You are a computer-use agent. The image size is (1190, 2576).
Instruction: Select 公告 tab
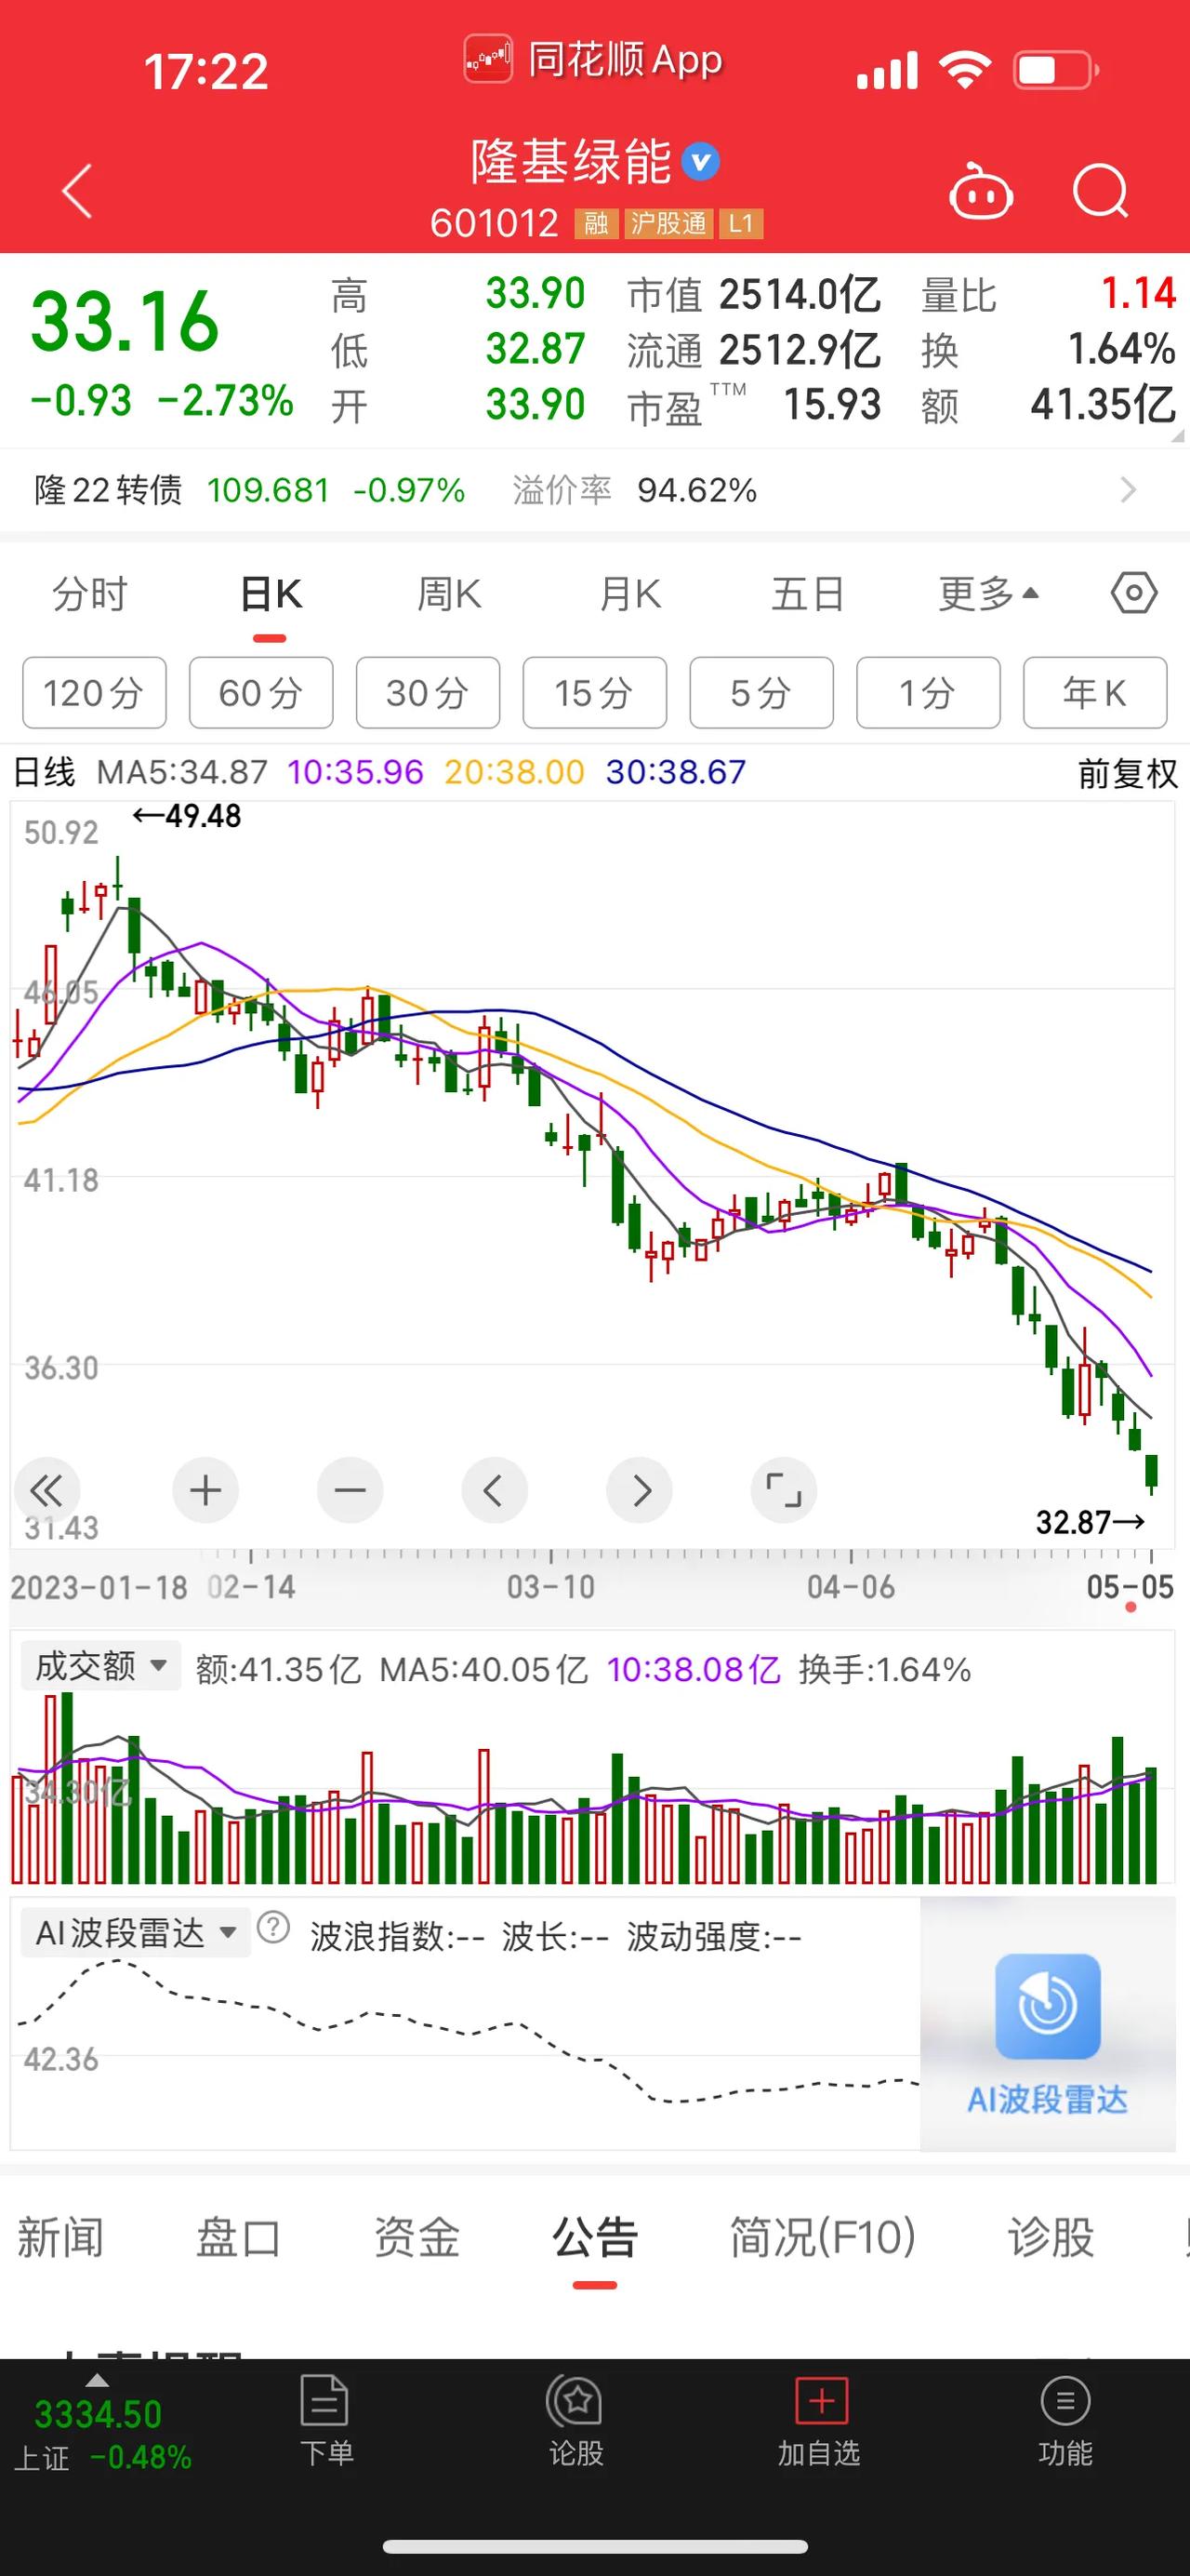tap(594, 2236)
